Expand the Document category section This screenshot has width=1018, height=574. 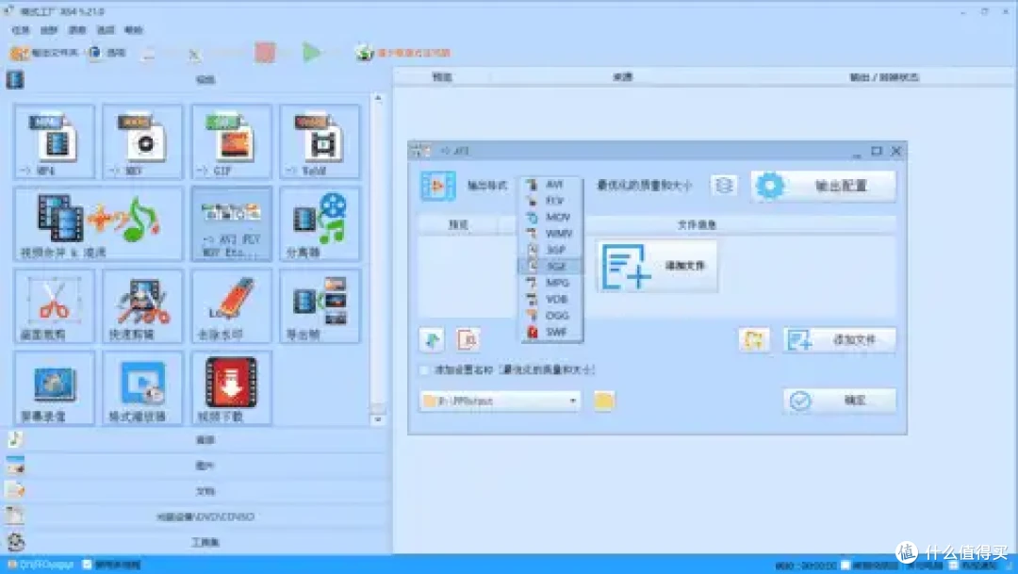195,492
